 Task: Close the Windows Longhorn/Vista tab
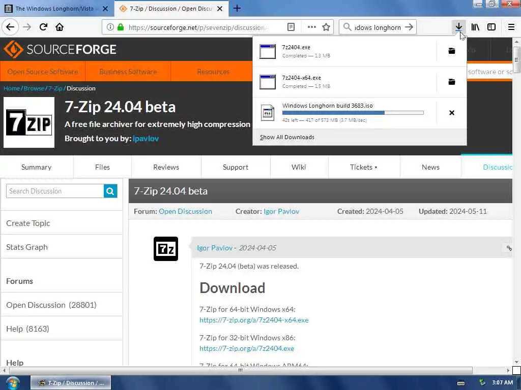pos(105,9)
